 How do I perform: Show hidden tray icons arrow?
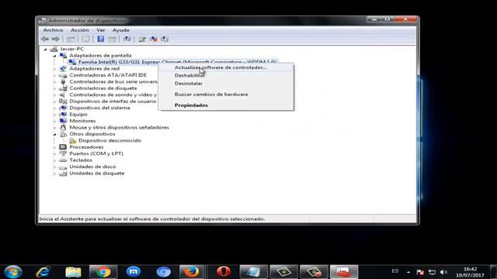[408, 272]
